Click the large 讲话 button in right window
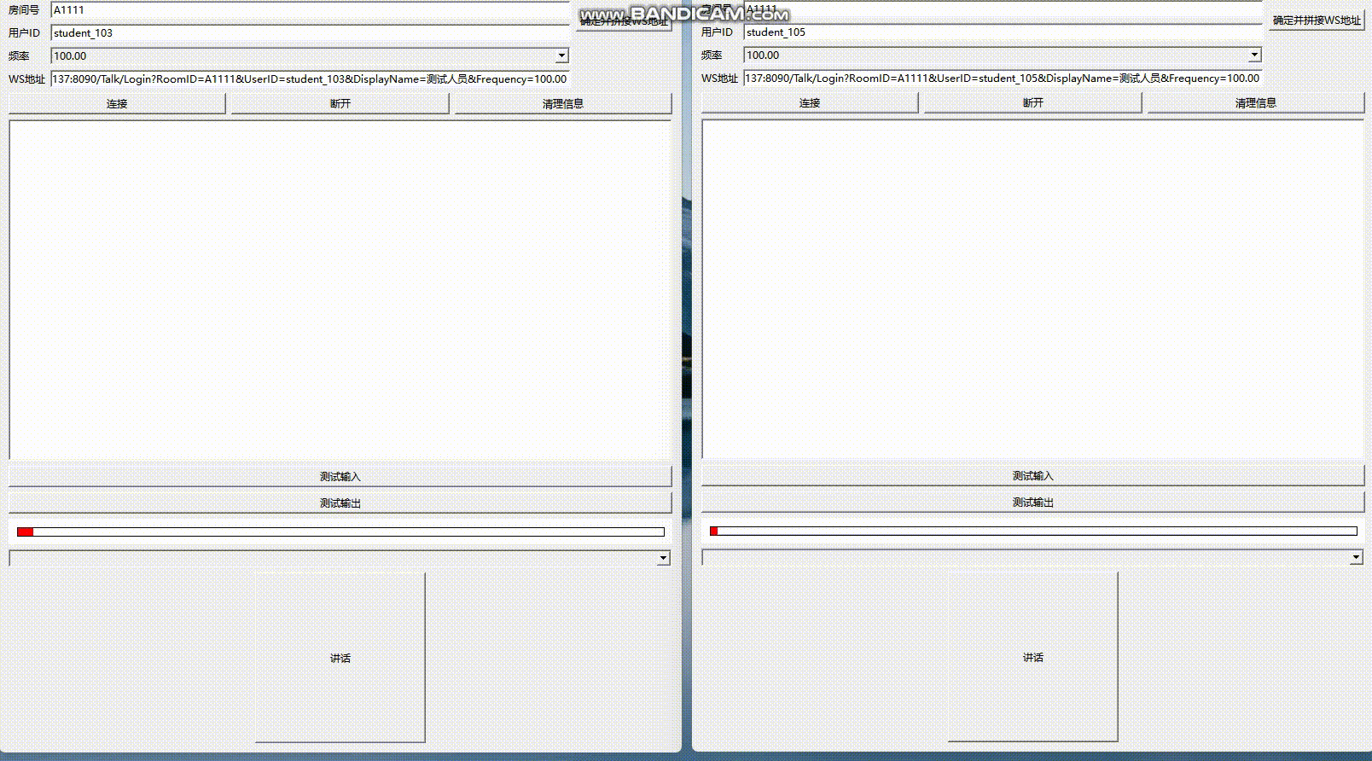This screenshot has height=761, width=1372. tap(1032, 657)
